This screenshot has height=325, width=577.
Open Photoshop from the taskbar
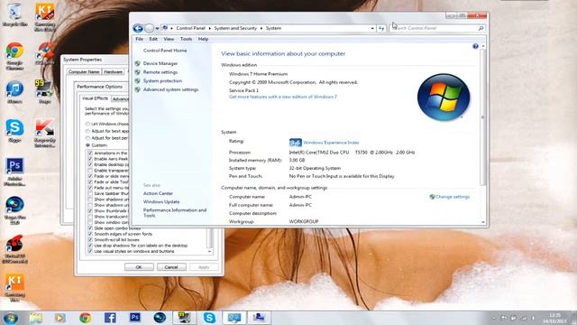134,317
